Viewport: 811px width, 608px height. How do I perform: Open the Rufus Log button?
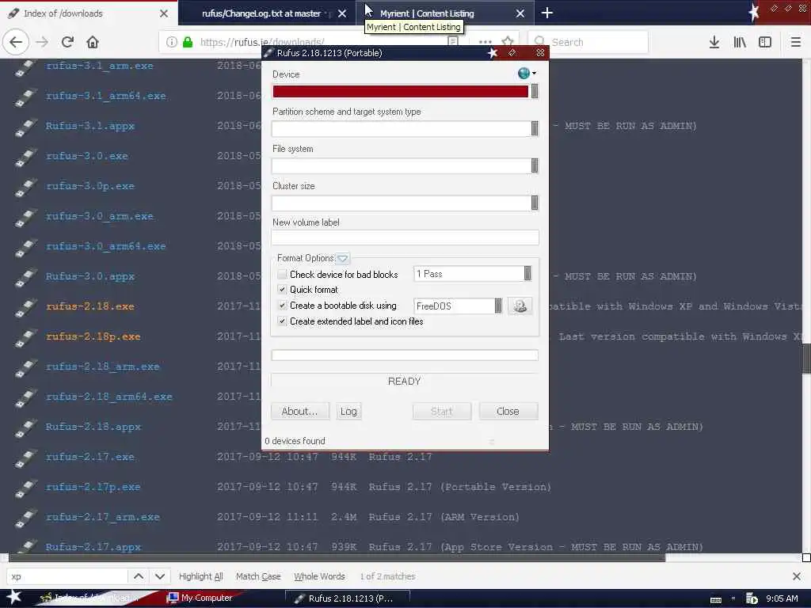(x=348, y=411)
